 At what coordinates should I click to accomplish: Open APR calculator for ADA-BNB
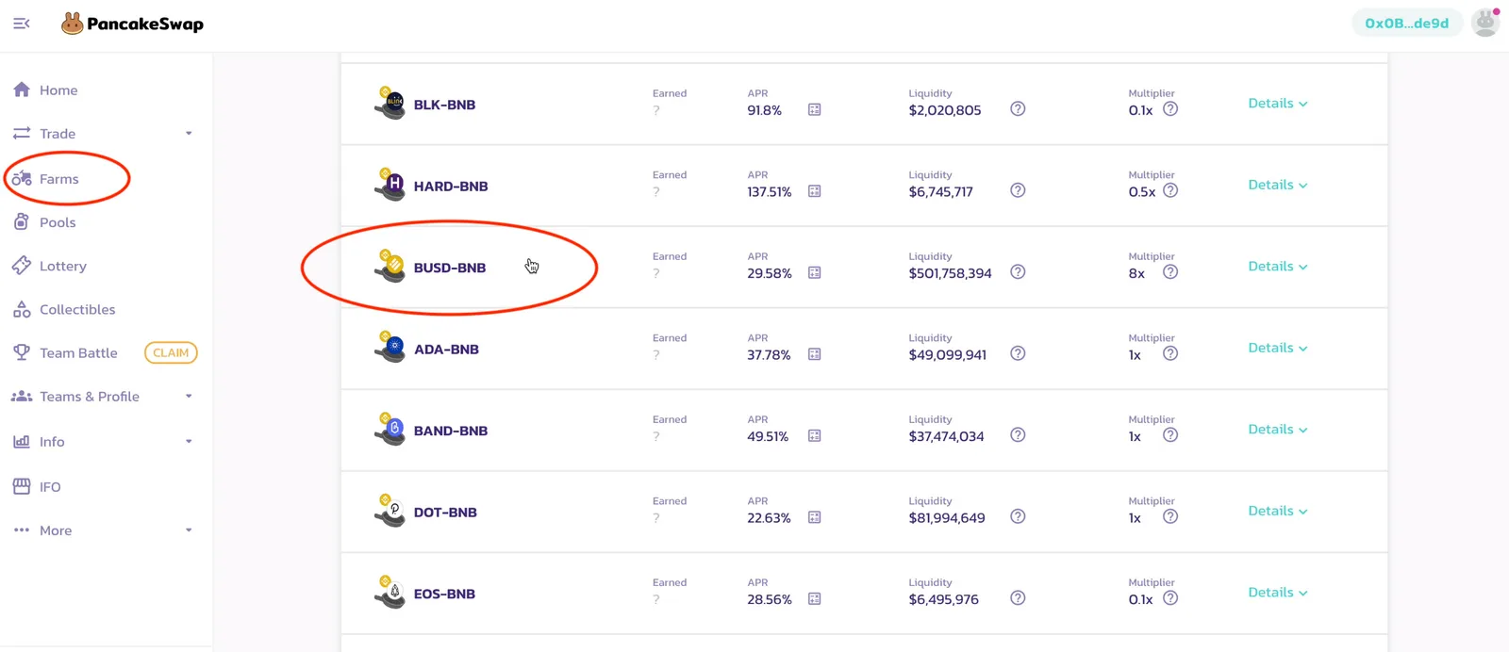coord(815,354)
